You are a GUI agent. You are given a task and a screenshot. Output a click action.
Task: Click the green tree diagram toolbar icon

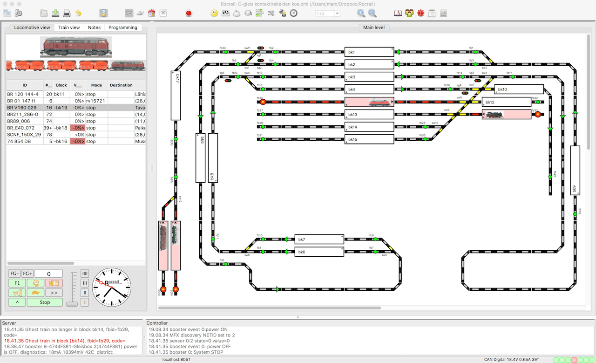(260, 13)
